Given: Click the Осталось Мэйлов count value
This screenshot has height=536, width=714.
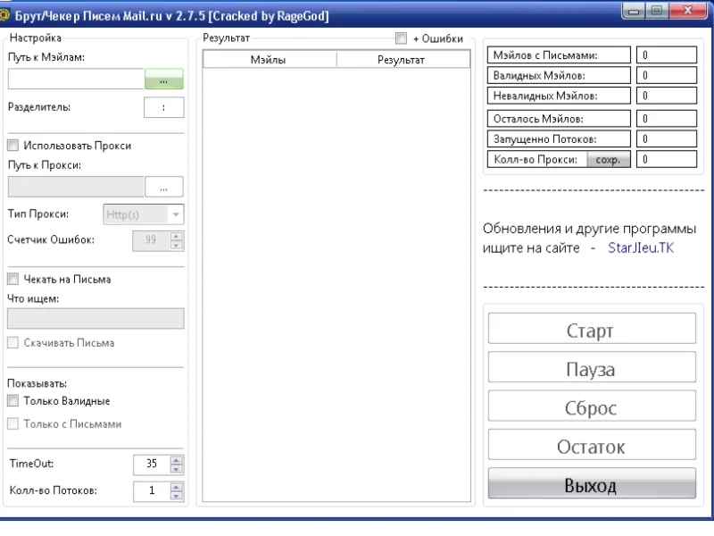Looking at the screenshot, I should click(x=667, y=119).
